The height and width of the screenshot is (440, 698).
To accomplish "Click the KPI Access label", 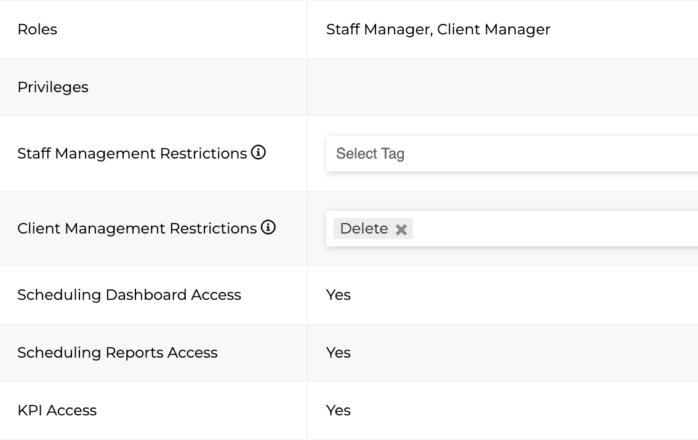I will 57,411.
